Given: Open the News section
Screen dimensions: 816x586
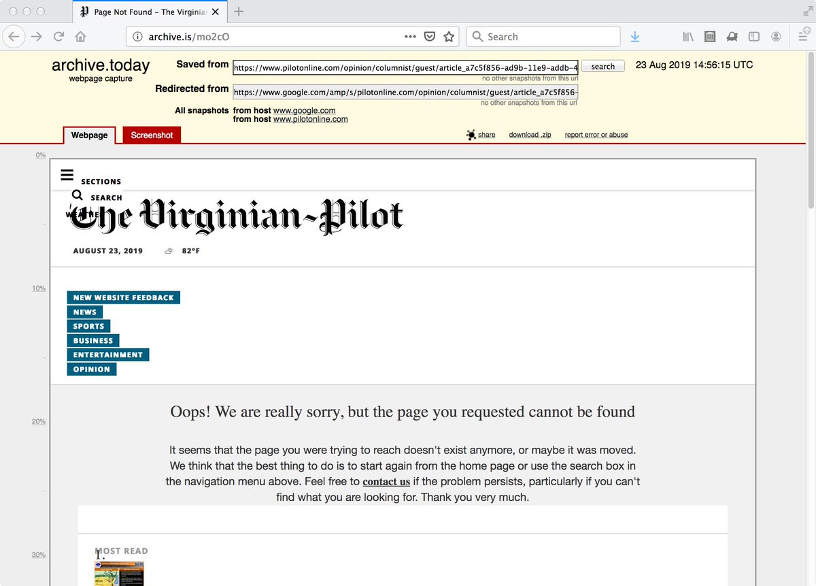Looking at the screenshot, I should pos(85,312).
